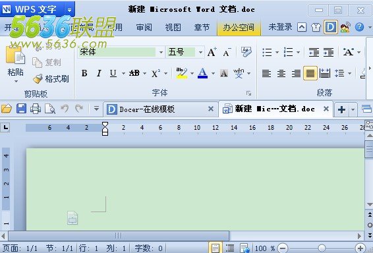Expand the line spacing dropdown arrow

coord(349,73)
